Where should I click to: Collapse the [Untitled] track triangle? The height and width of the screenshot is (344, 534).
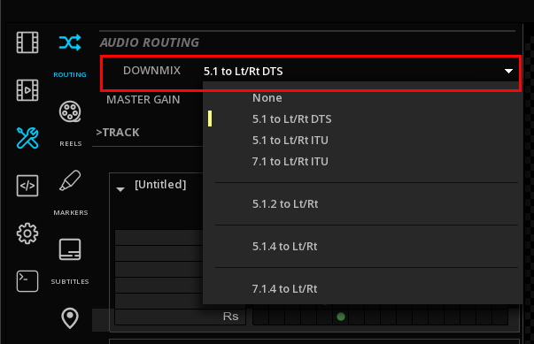tap(120, 189)
